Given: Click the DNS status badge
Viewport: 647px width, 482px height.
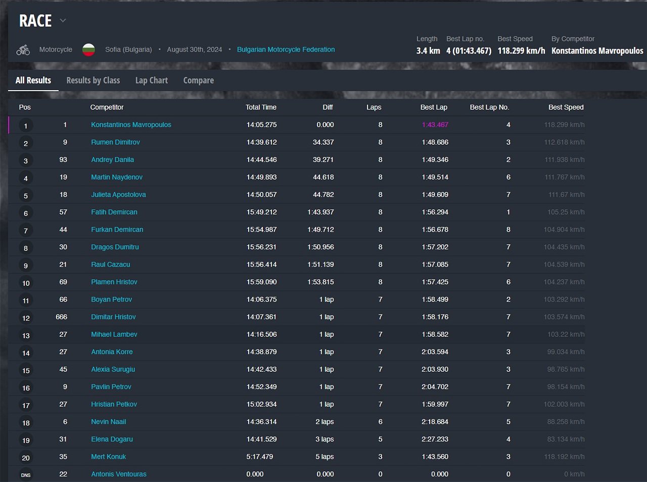Looking at the screenshot, I should pos(26,475).
